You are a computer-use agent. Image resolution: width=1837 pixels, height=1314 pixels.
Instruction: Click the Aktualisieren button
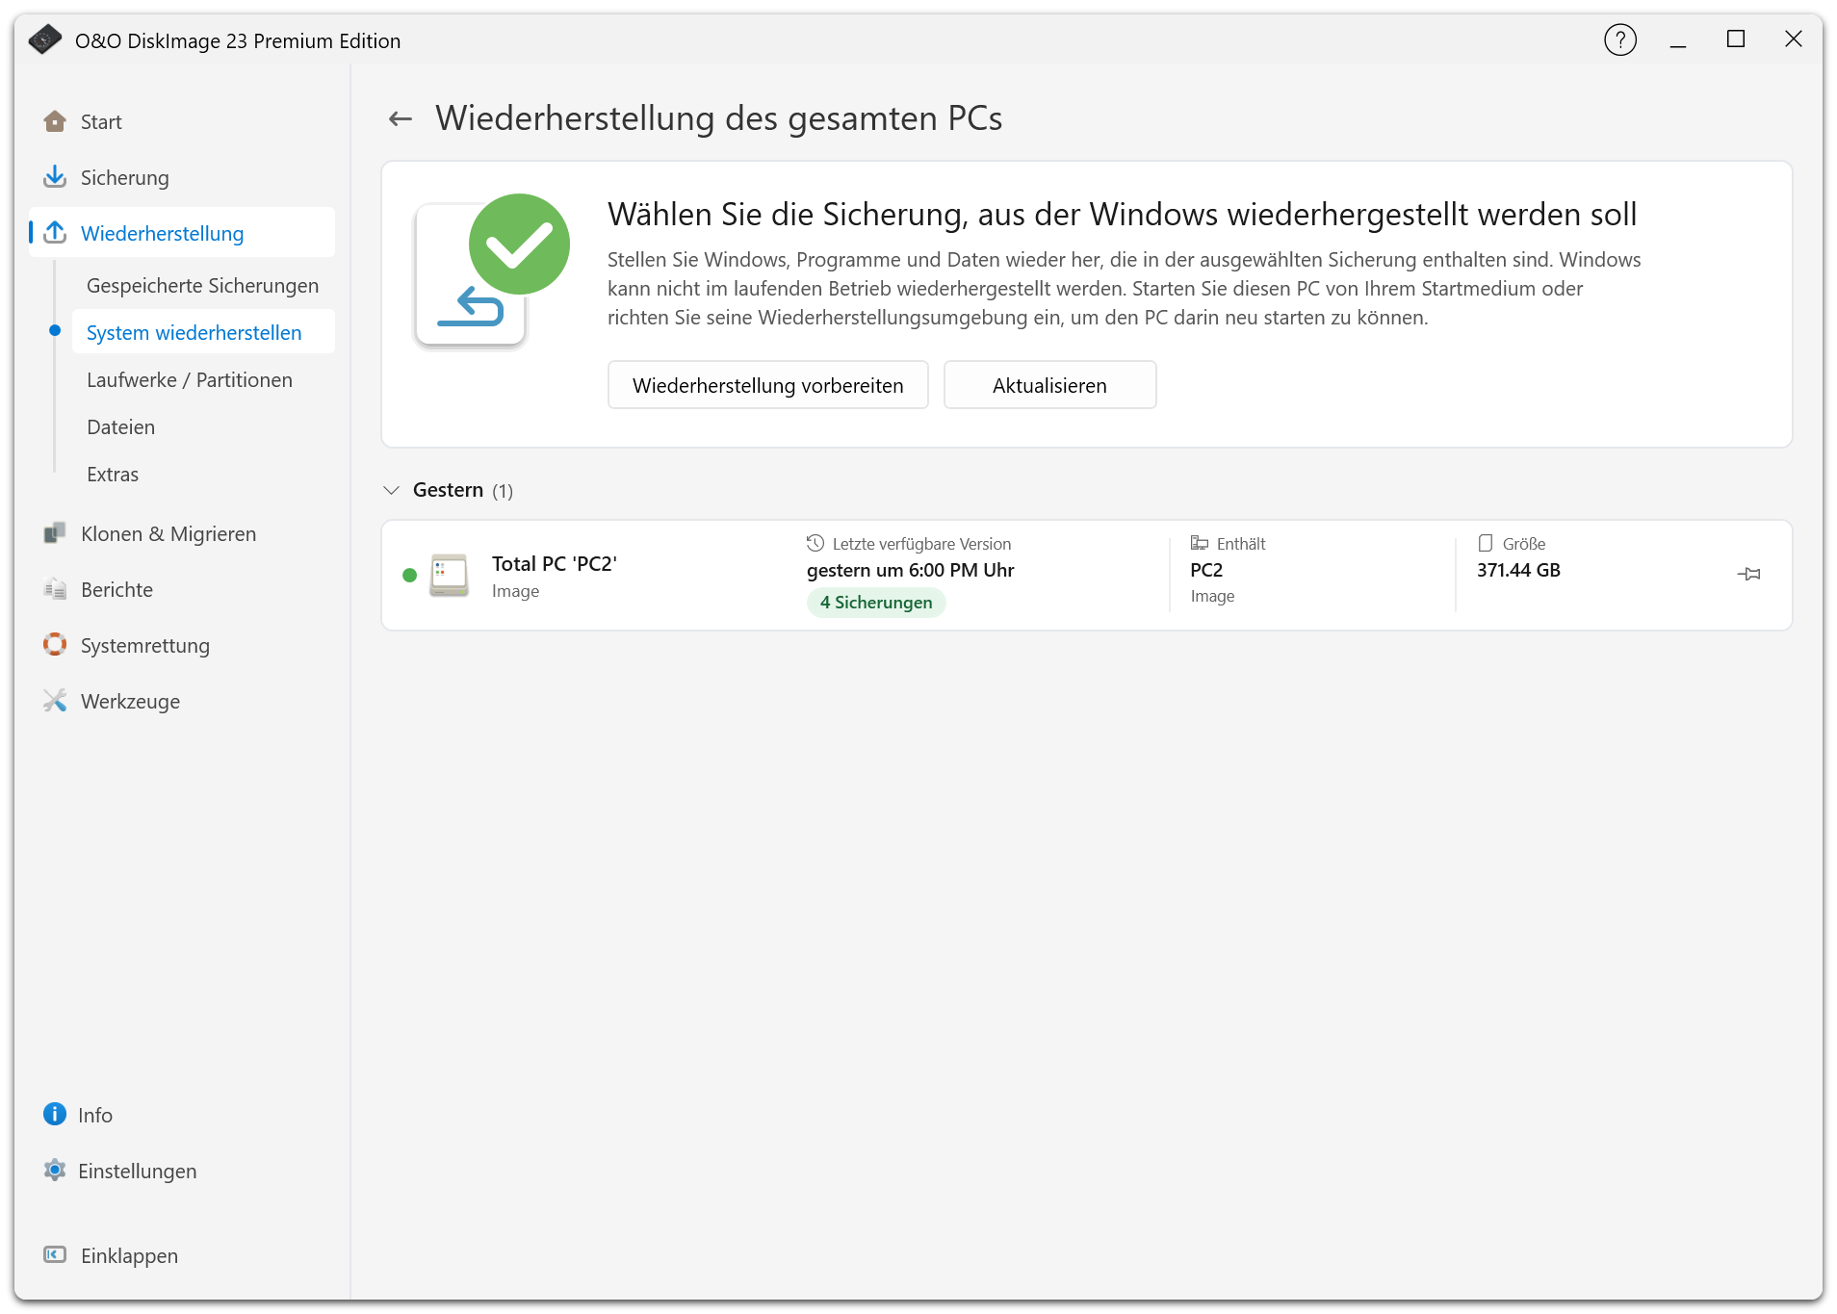(x=1049, y=385)
